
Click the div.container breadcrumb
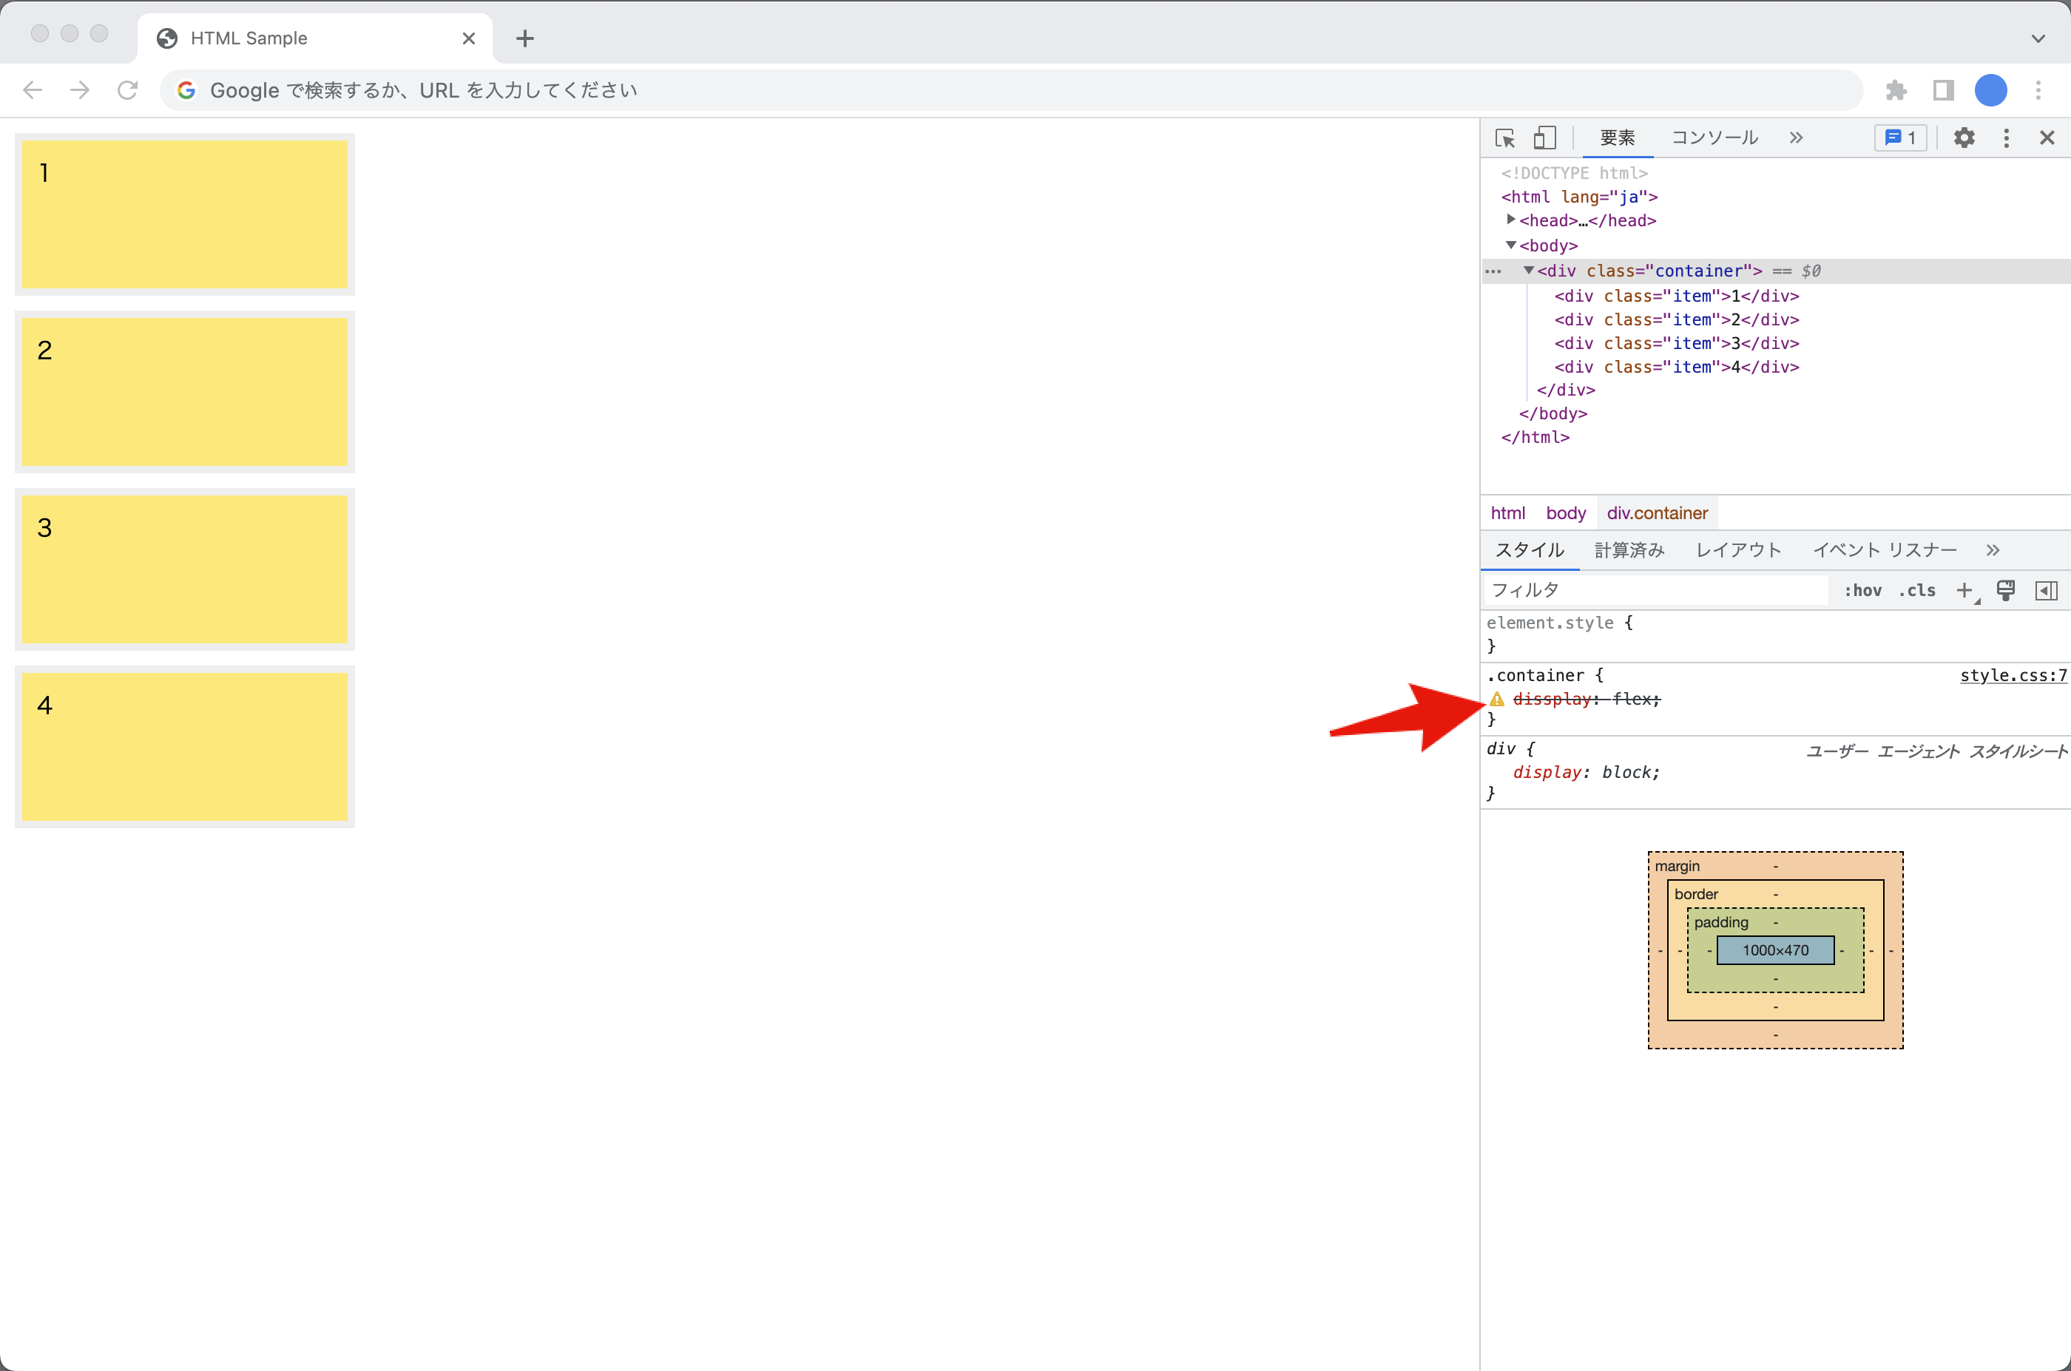1657,513
